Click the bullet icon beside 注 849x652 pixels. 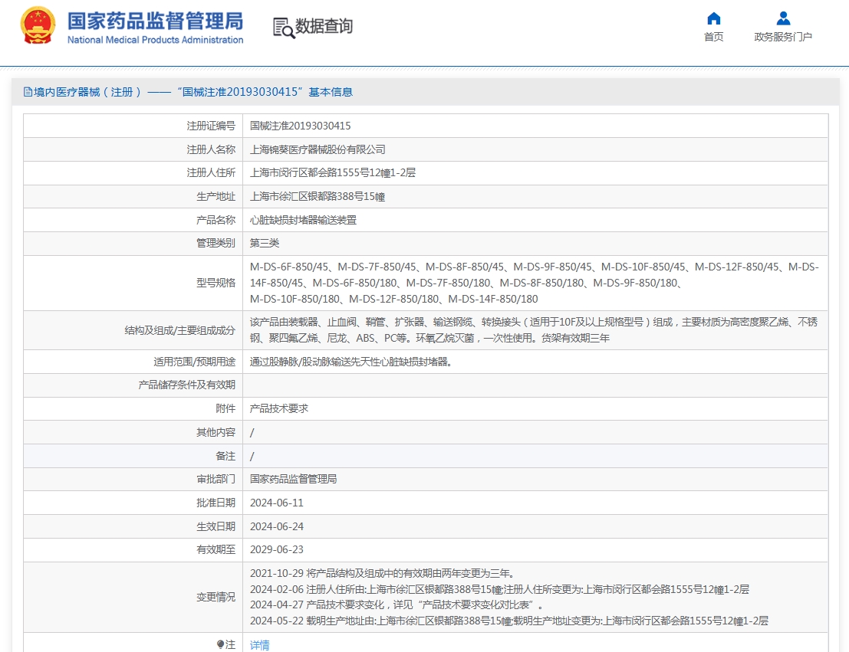coord(220,644)
